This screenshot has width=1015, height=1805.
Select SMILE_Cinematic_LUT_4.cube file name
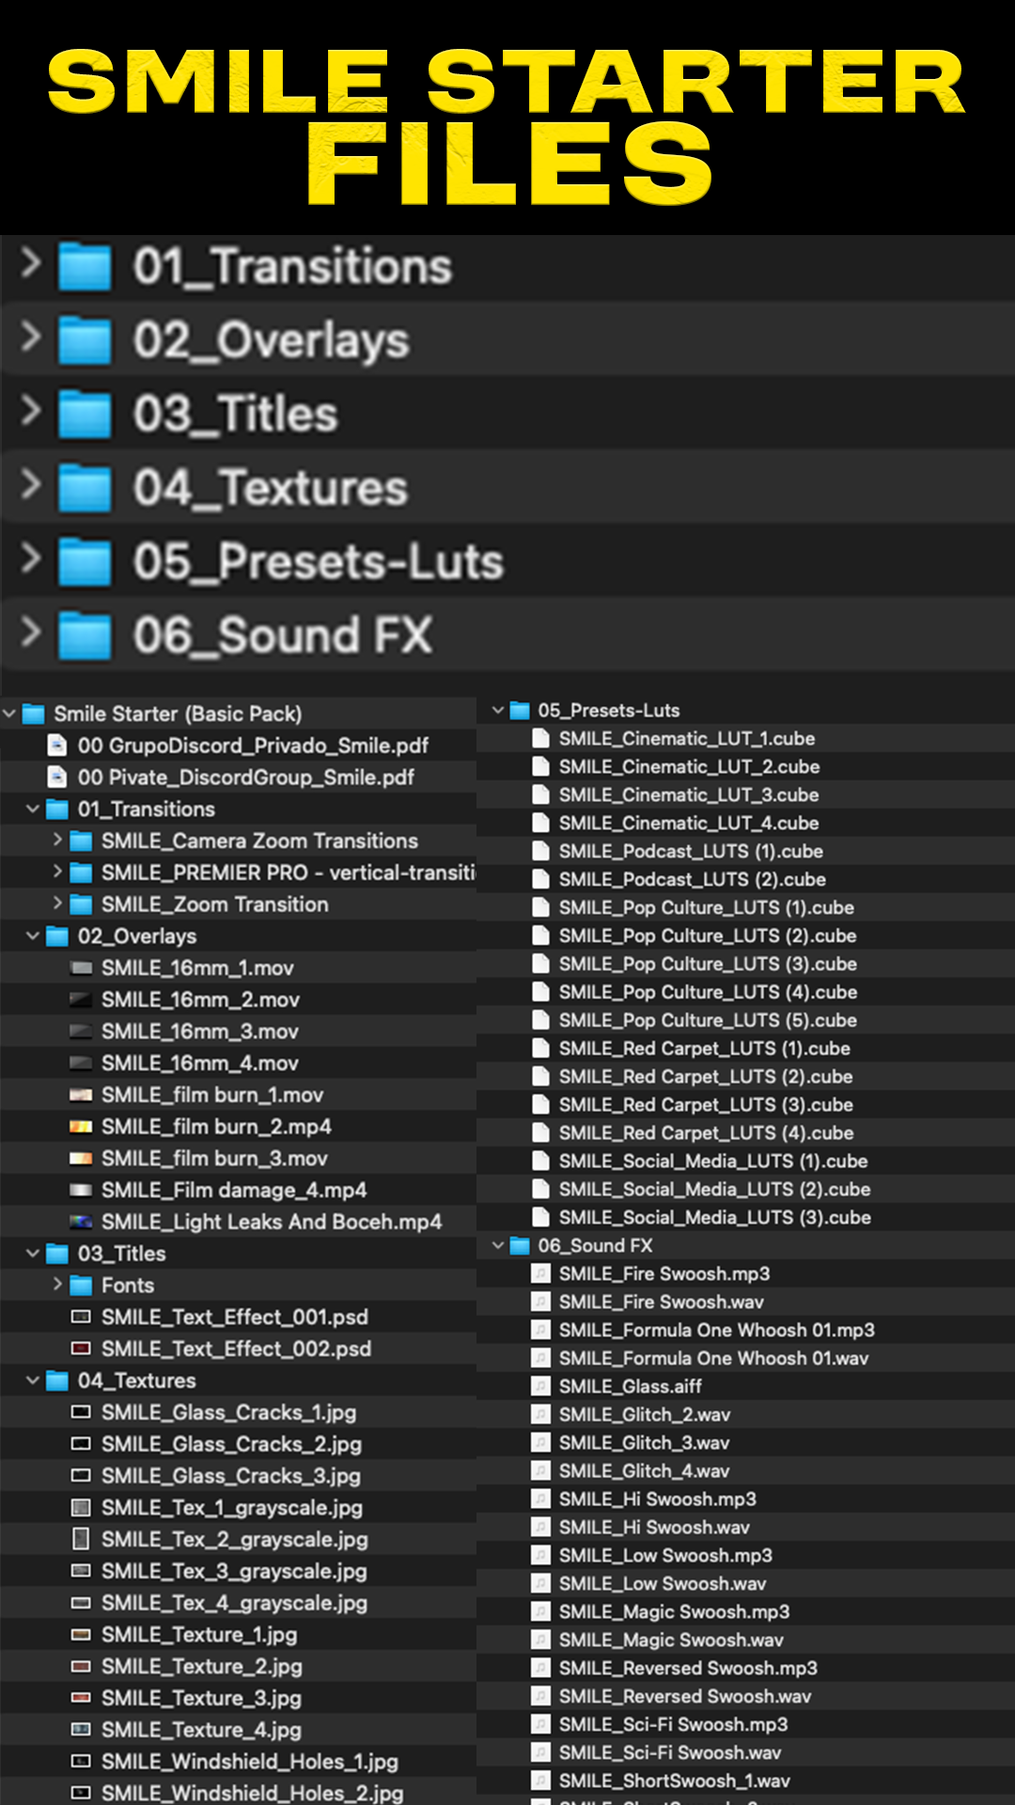coord(689,823)
